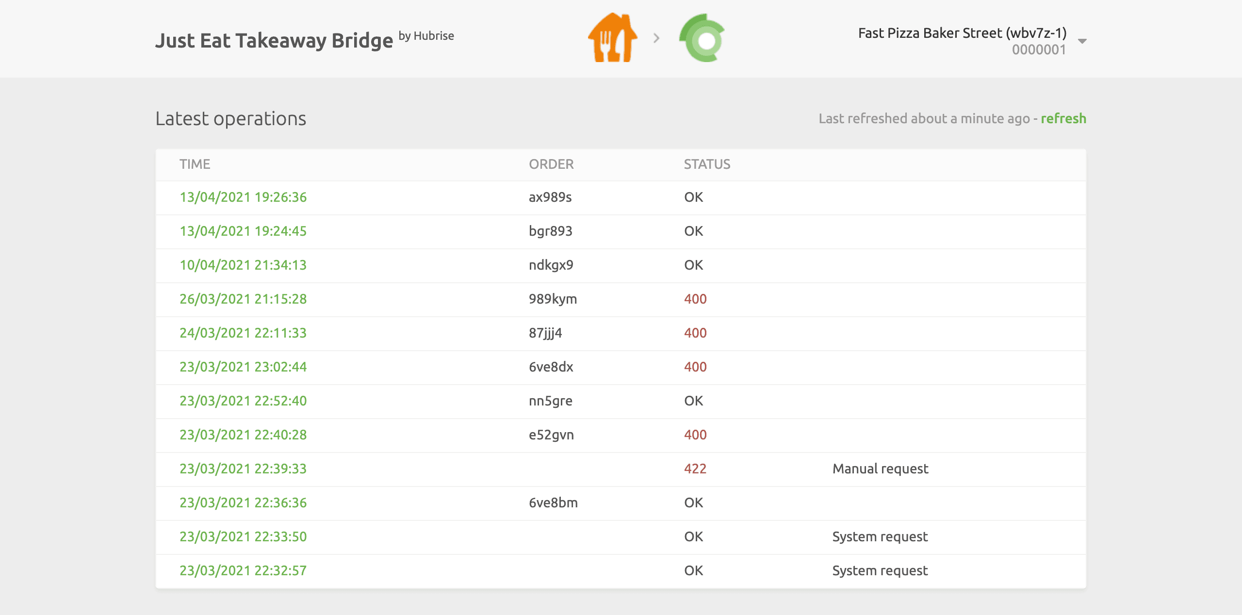Open operation 23/03/2021 22:52:40

tap(243, 401)
